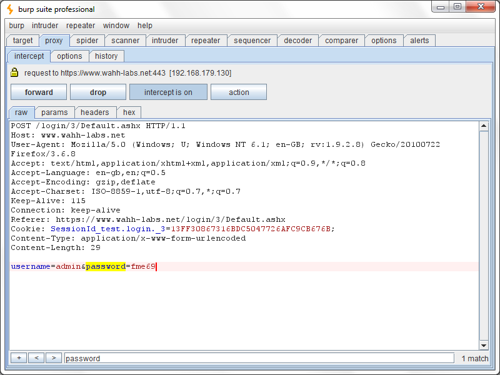Click the cookie value 13FF30867316BDC5047726AFC9CB676B
This screenshot has width=500, height=375.
point(251,229)
